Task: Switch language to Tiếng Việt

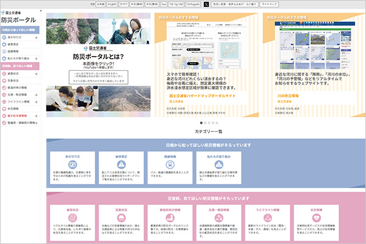Action: point(176,4)
